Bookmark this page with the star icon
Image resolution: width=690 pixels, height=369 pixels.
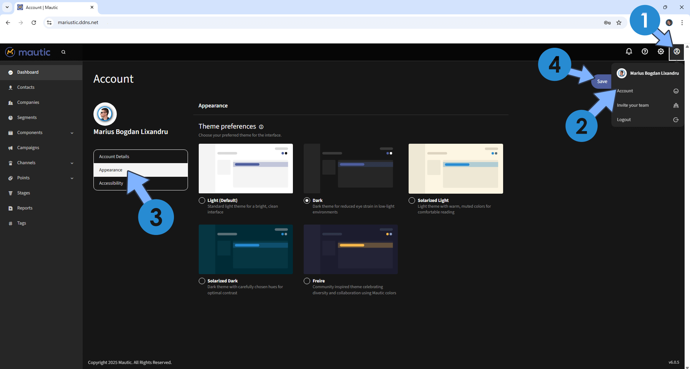(619, 23)
